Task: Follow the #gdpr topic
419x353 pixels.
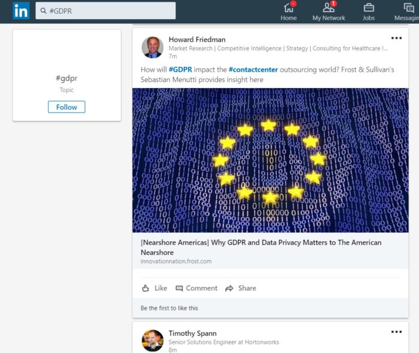Action: tap(66, 107)
